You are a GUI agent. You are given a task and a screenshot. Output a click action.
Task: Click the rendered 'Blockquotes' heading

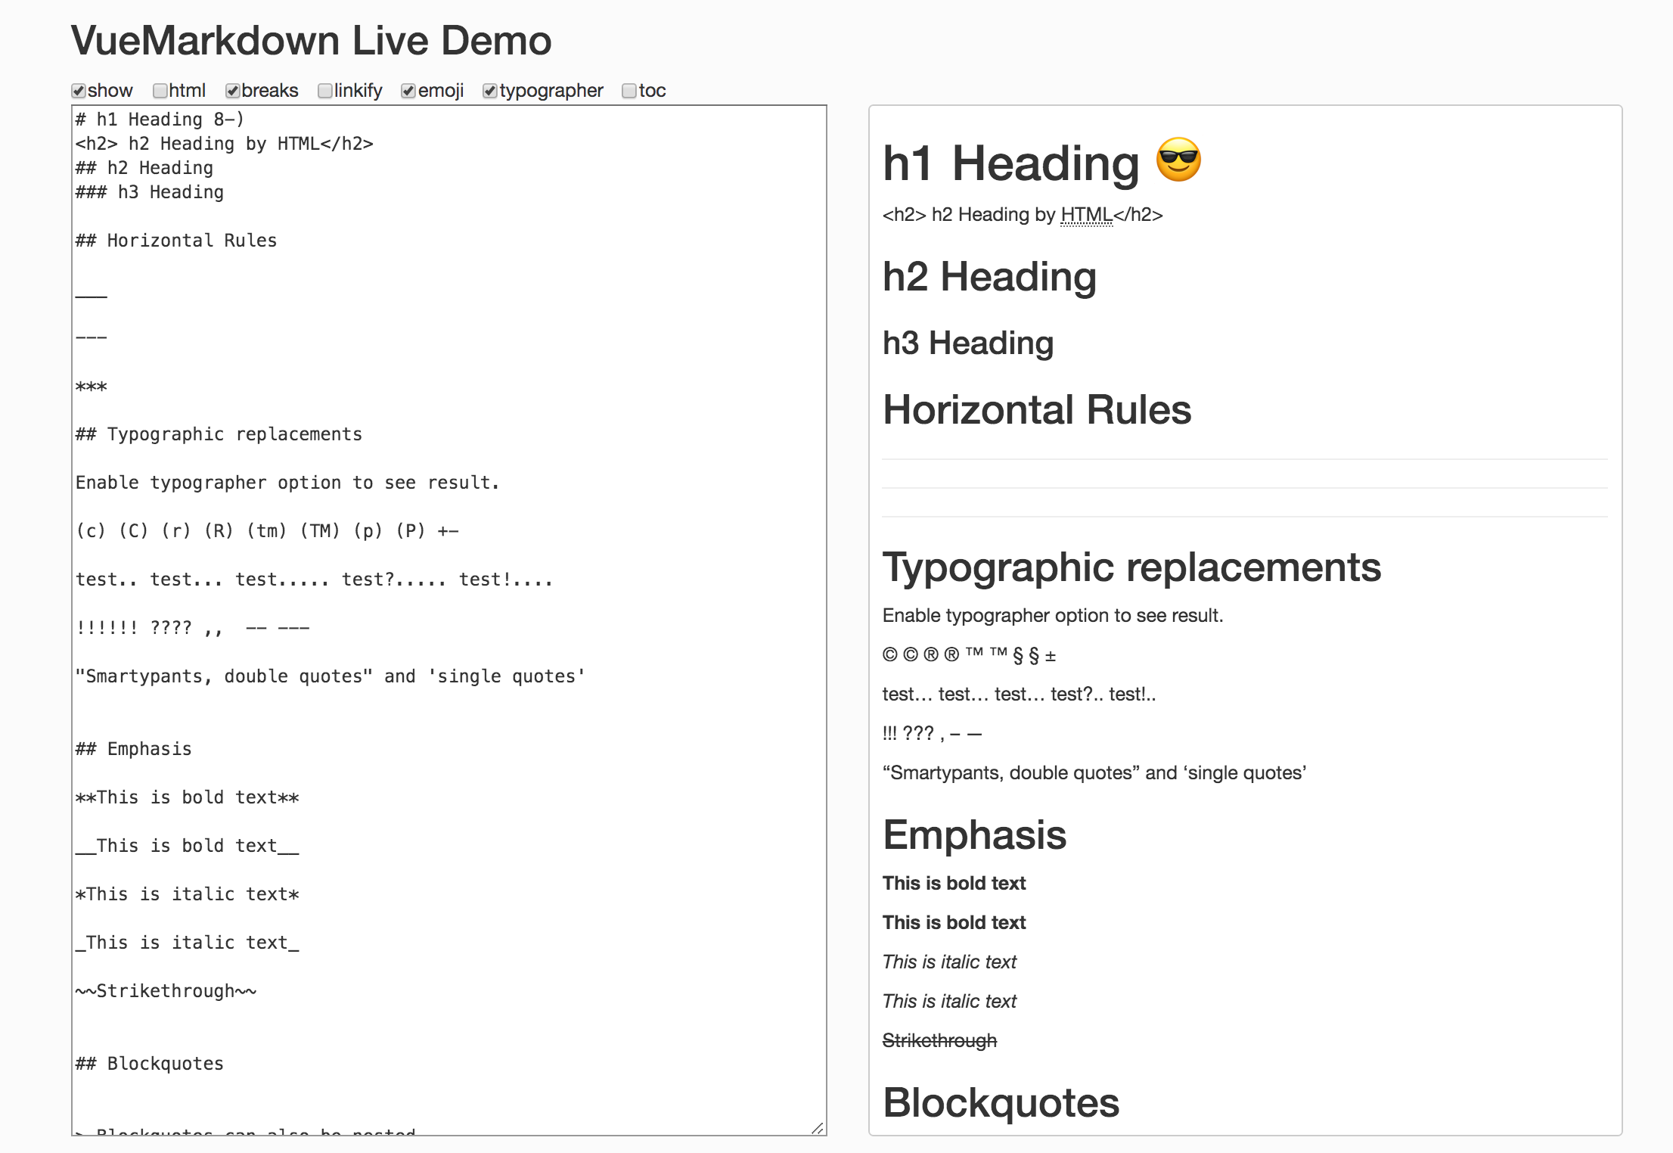point(1001,1103)
